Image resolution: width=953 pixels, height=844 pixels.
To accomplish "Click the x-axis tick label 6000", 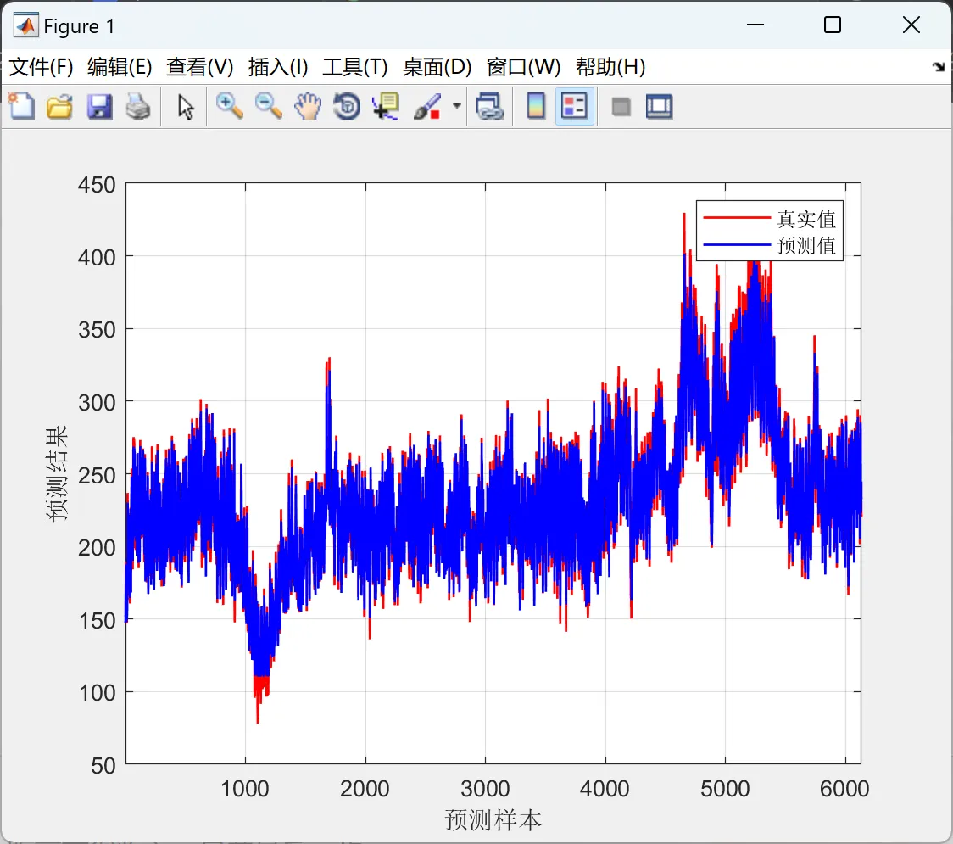I will (x=844, y=789).
